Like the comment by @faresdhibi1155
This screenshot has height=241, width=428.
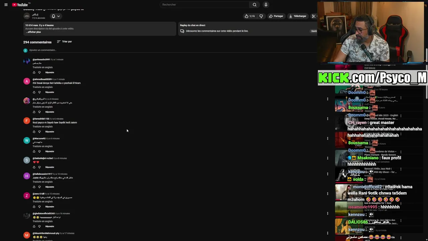point(34,132)
